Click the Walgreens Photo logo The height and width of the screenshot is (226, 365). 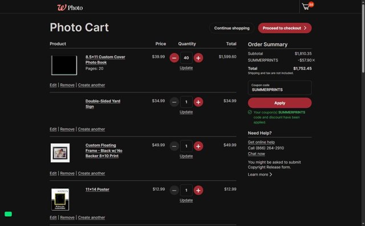(x=70, y=7)
